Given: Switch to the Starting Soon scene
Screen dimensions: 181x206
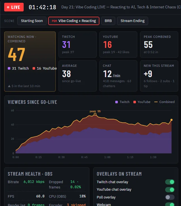Looking at the screenshot, I should 32,21.
